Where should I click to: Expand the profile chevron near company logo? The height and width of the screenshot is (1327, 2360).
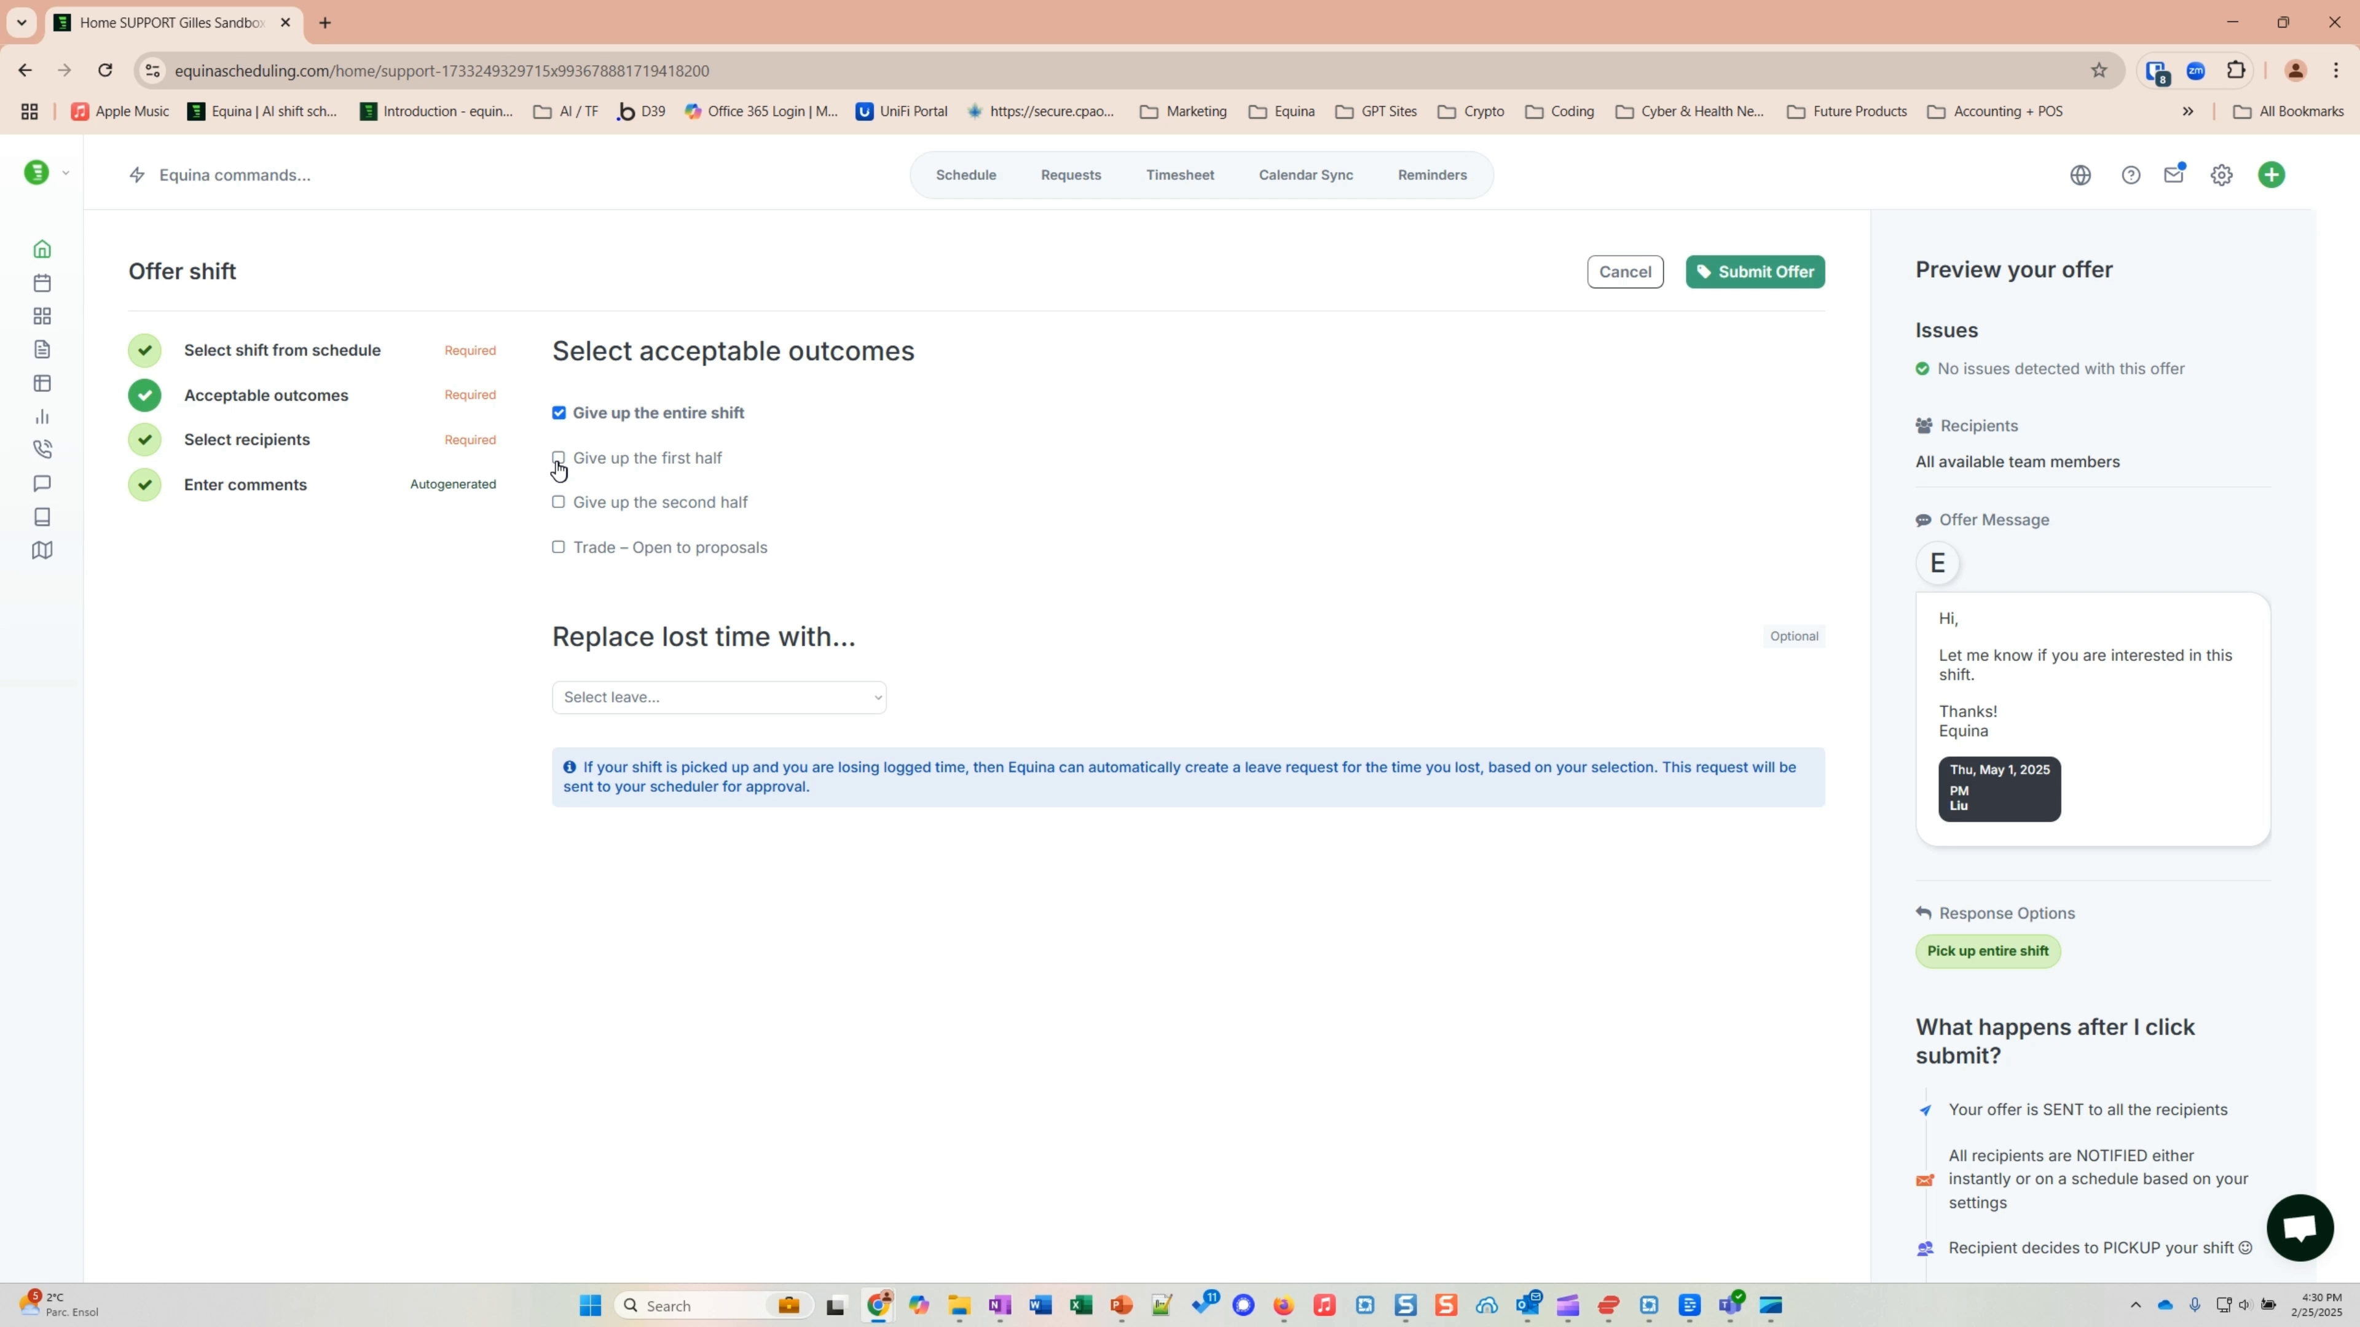(66, 172)
